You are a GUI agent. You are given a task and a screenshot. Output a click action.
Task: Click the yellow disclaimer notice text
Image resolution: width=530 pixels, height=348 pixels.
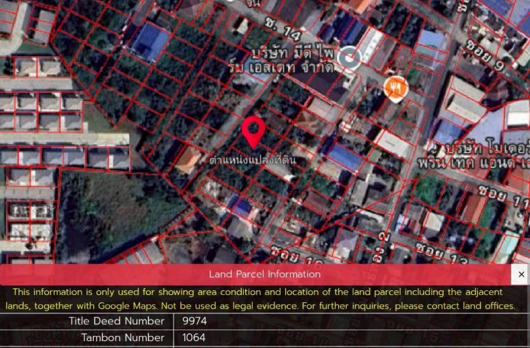pos(260,299)
